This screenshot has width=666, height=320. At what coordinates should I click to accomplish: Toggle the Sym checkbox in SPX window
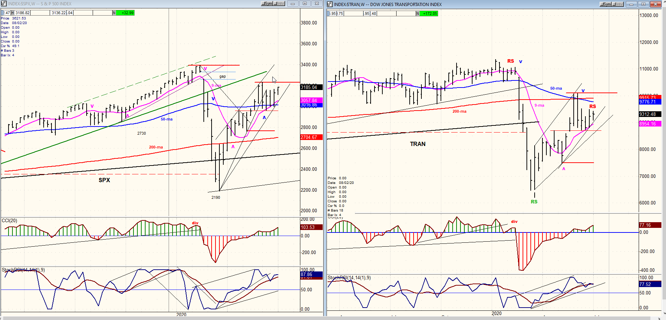267,4
